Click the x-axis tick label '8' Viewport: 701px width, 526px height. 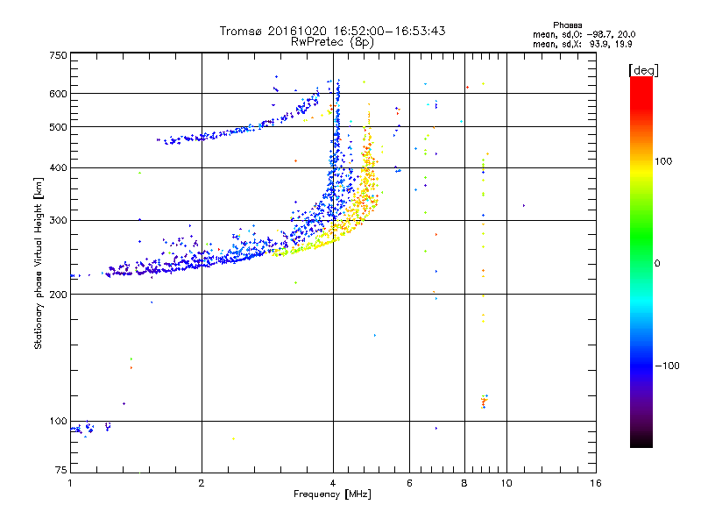pyautogui.click(x=464, y=483)
